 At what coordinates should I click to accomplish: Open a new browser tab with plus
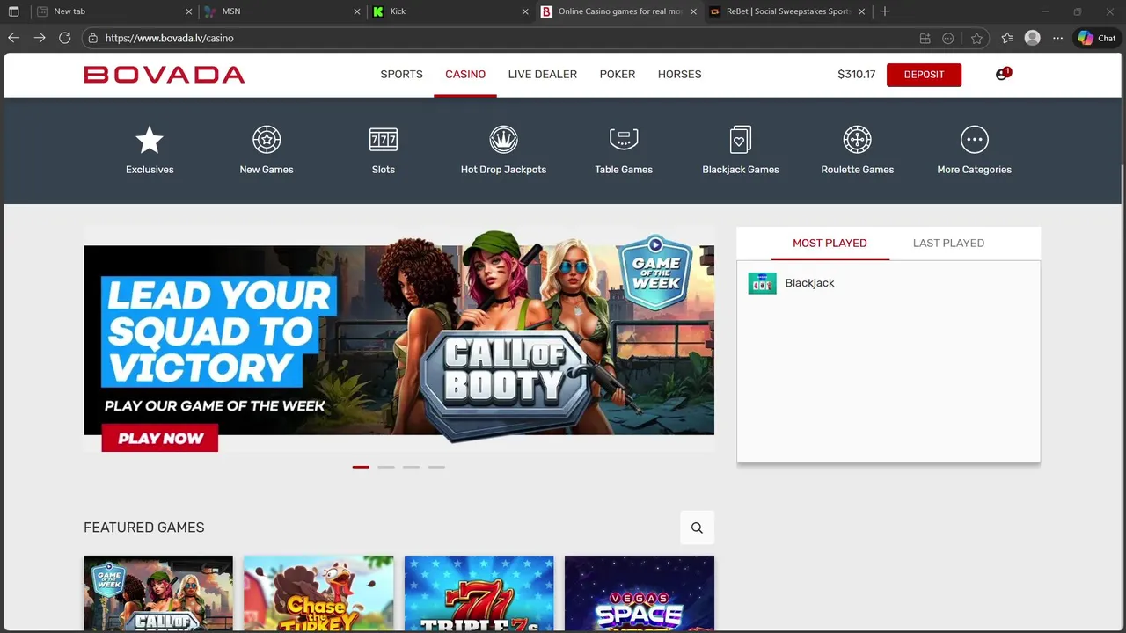click(x=885, y=11)
